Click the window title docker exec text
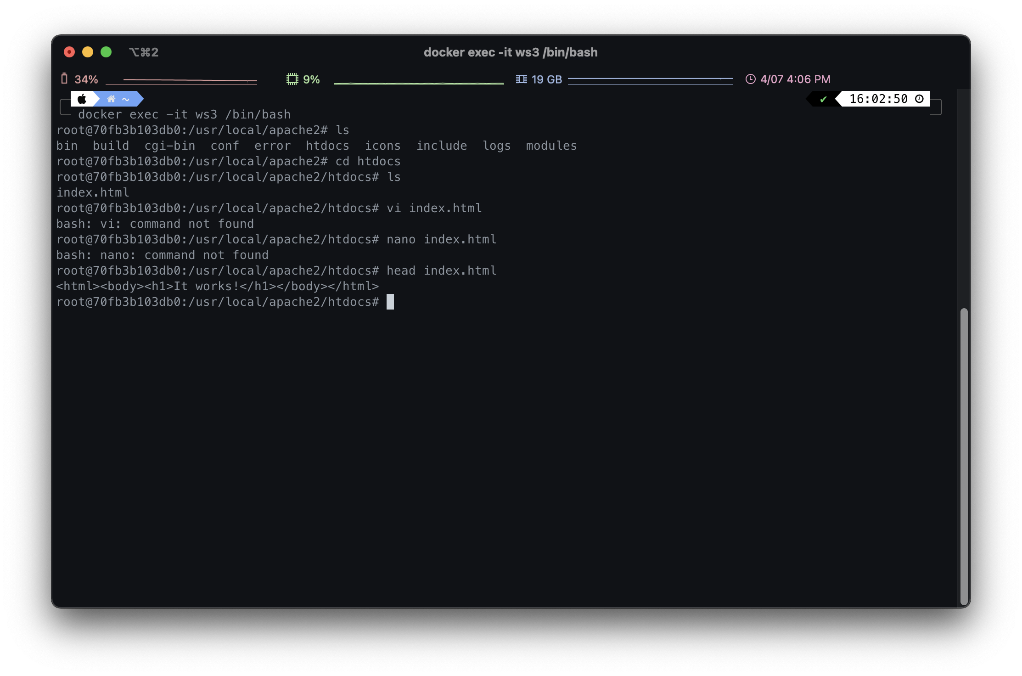 [511, 52]
